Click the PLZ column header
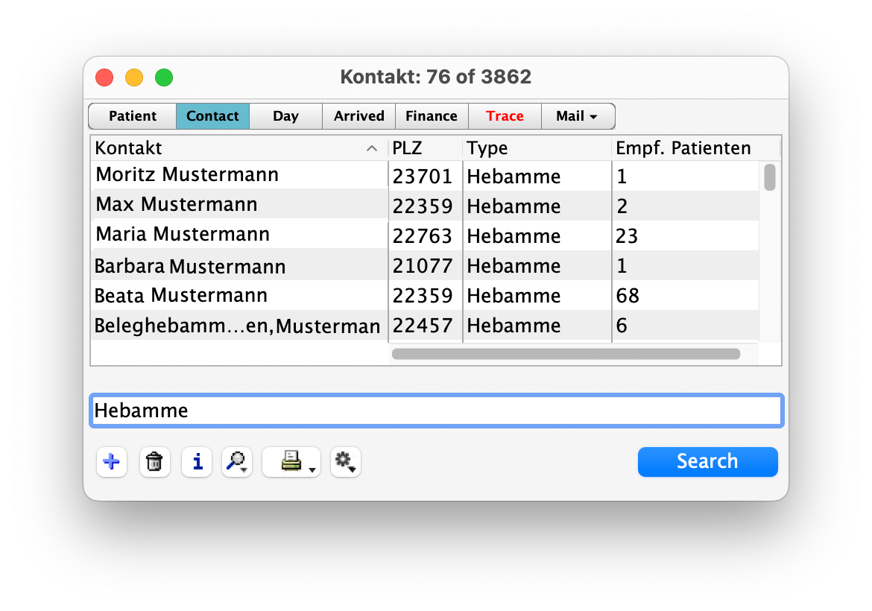The image size is (872, 611). [x=425, y=148]
